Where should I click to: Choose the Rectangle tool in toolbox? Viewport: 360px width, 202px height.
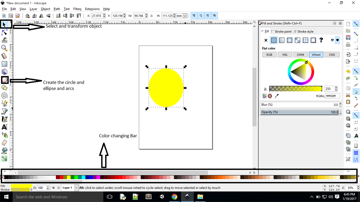[4, 64]
